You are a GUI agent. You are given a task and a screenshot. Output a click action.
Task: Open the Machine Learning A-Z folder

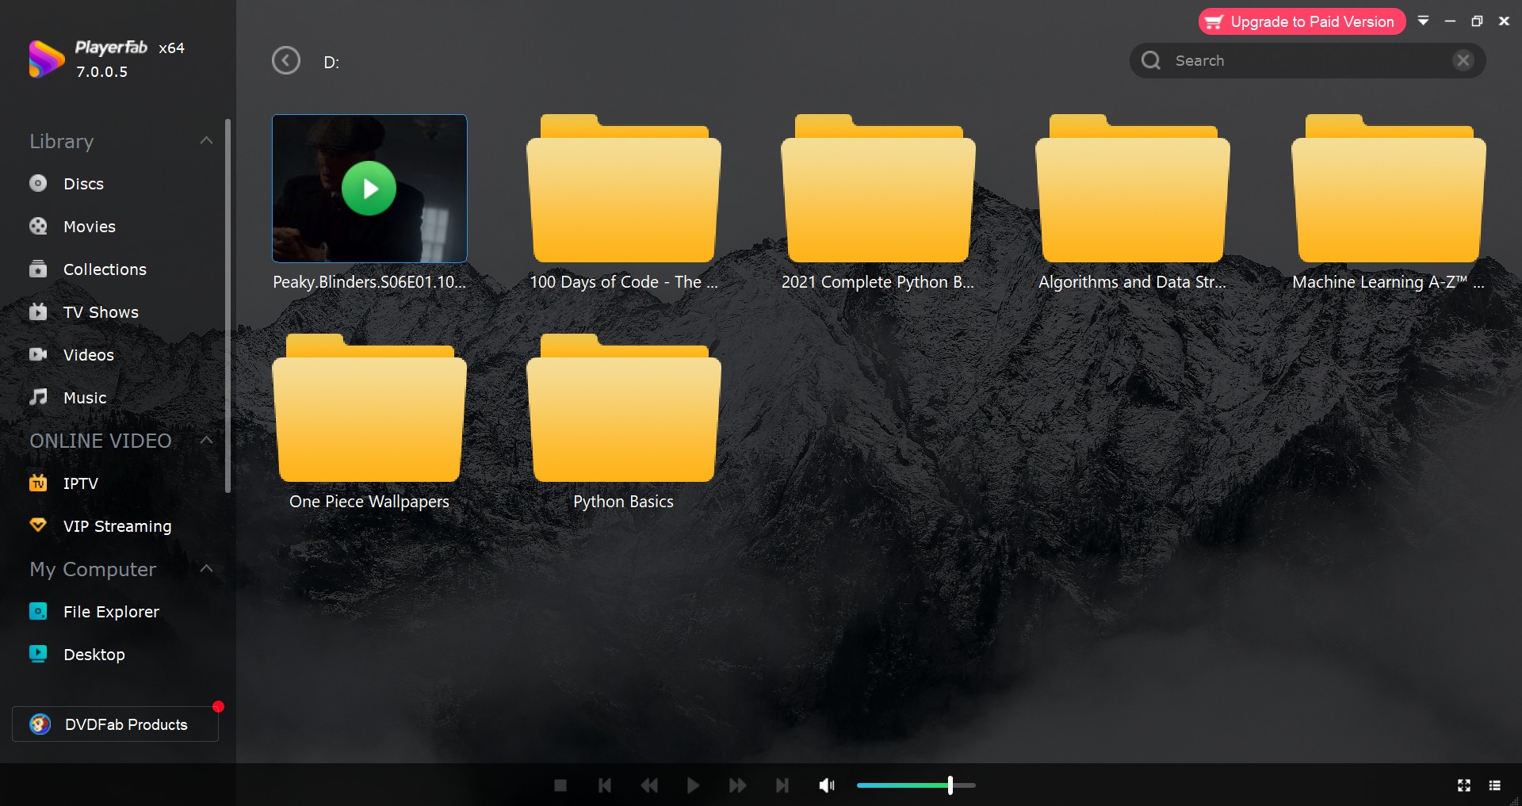tap(1389, 189)
